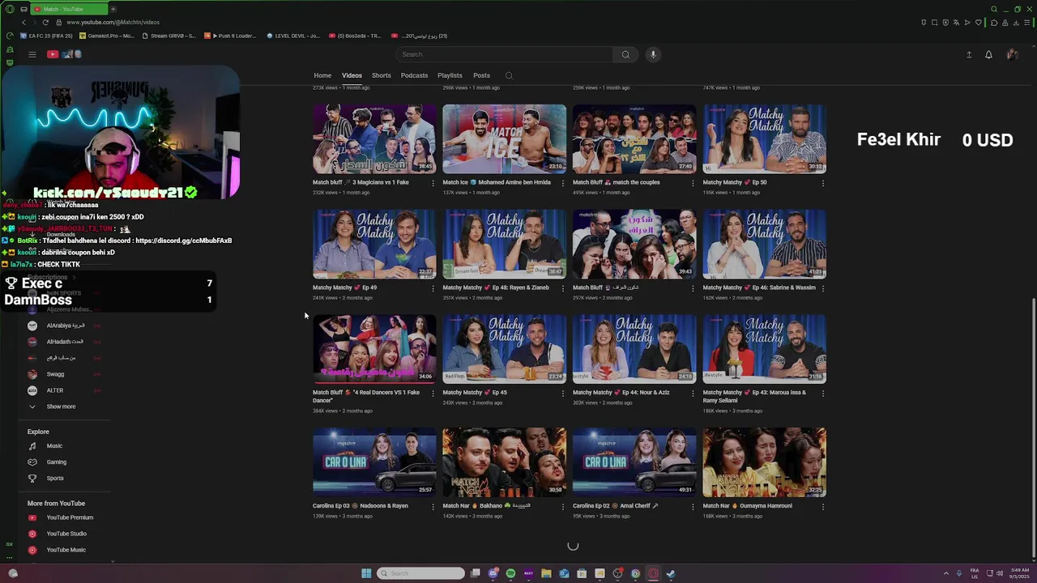This screenshot has height=583, width=1037.
Task: Open the Gaming explore link
Action: click(57, 462)
